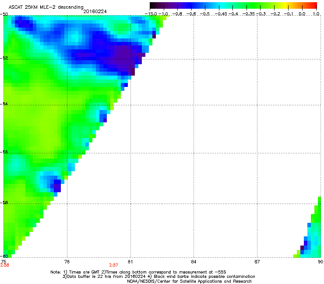Click the red 2:57 time stamp
This screenshot has height=284, width=324.
[x=114, y=265]
